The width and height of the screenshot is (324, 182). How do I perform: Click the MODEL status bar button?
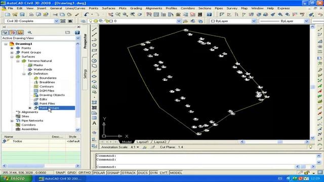point(176,173)
